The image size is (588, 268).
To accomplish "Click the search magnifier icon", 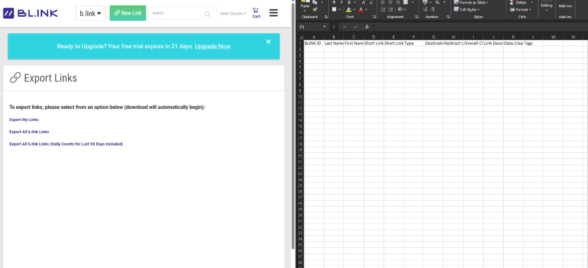I will pyautogui.click(x=208, y=13).
